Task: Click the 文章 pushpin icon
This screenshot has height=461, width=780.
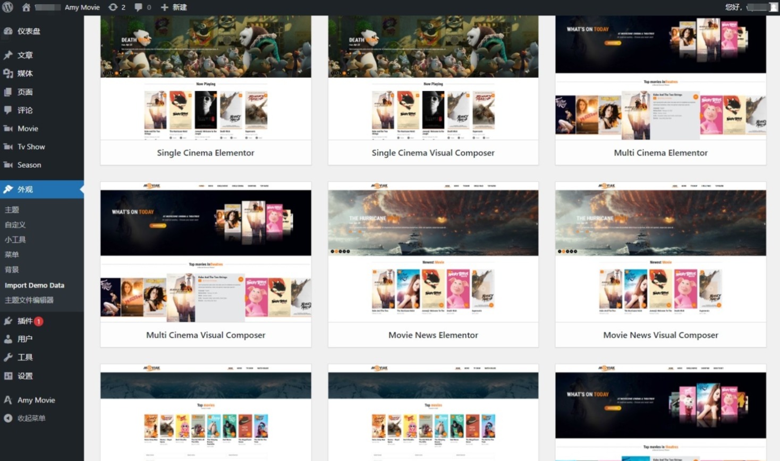Action: click(x=8, y=55)
